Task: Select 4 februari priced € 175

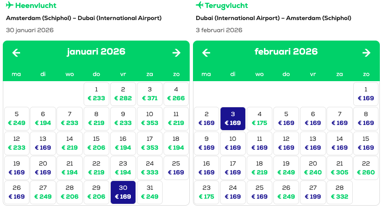Action: (x=259, y=118)
